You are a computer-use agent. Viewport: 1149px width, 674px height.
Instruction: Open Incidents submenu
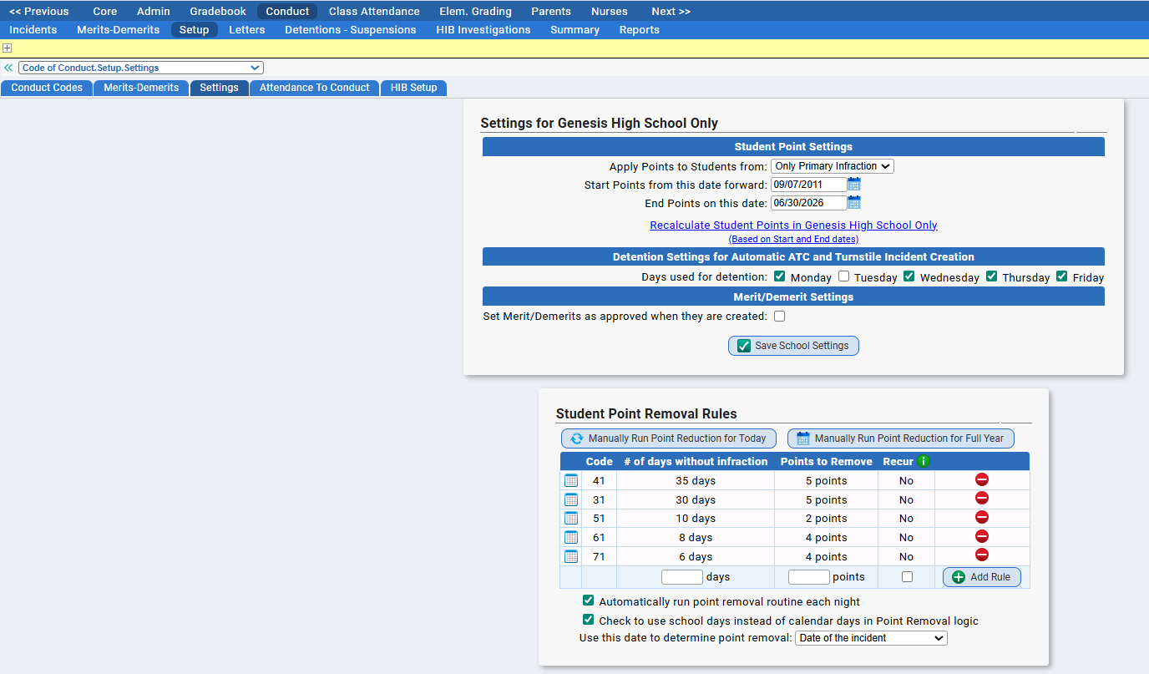pyautogui.click(x=33, y=29)
